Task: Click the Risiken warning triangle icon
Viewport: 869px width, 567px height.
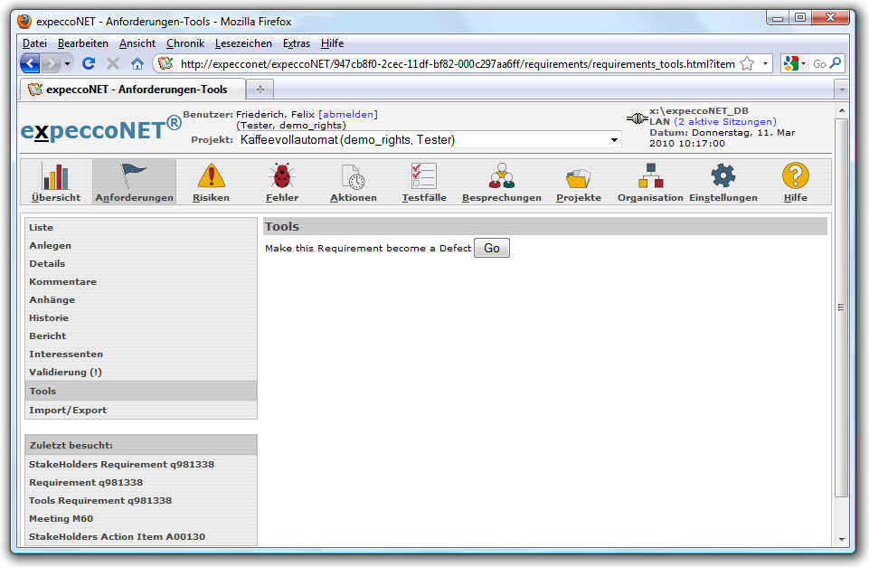Action: 211,176
